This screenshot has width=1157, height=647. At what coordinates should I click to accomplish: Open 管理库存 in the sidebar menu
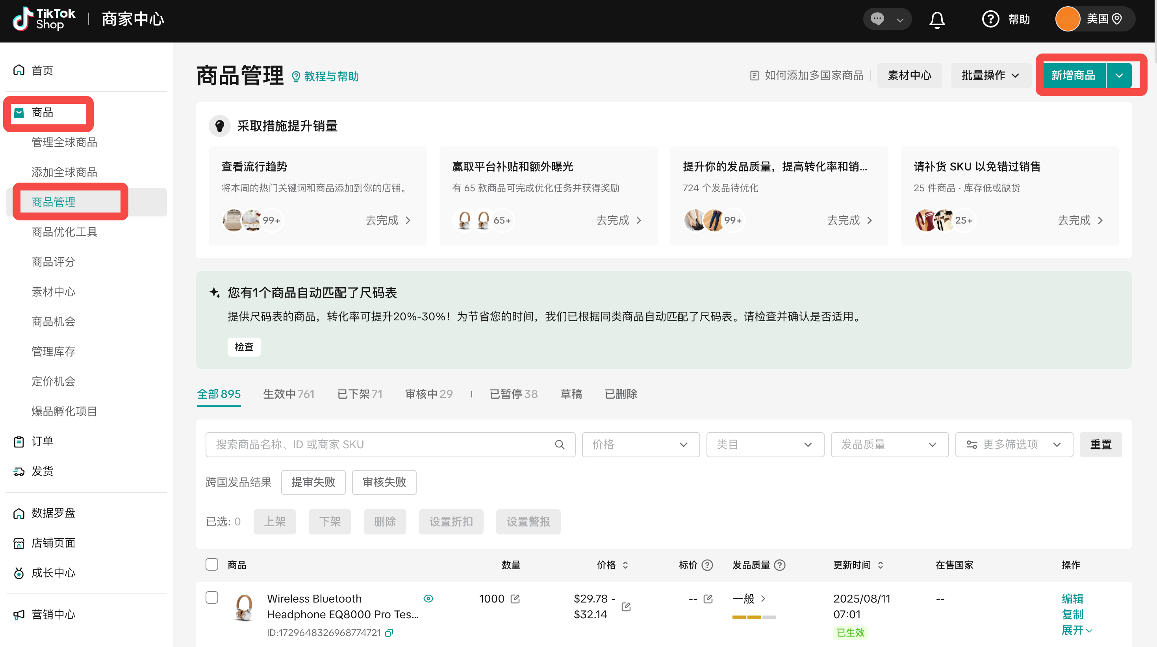coord(54,351)
